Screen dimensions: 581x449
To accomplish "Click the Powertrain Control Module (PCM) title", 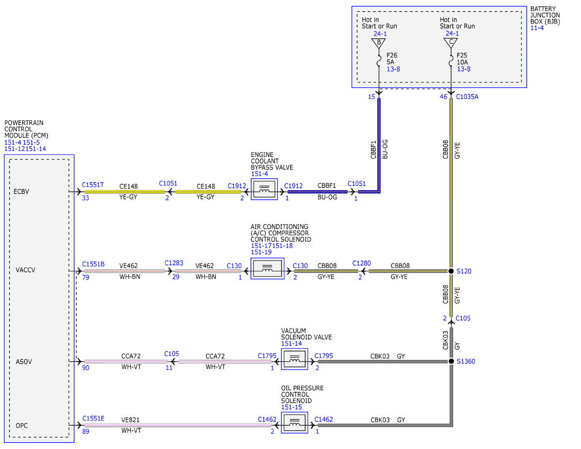I will 27,129.
